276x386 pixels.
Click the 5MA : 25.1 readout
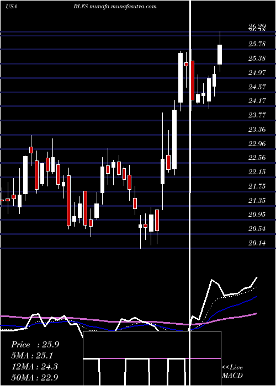click(32, 356)
